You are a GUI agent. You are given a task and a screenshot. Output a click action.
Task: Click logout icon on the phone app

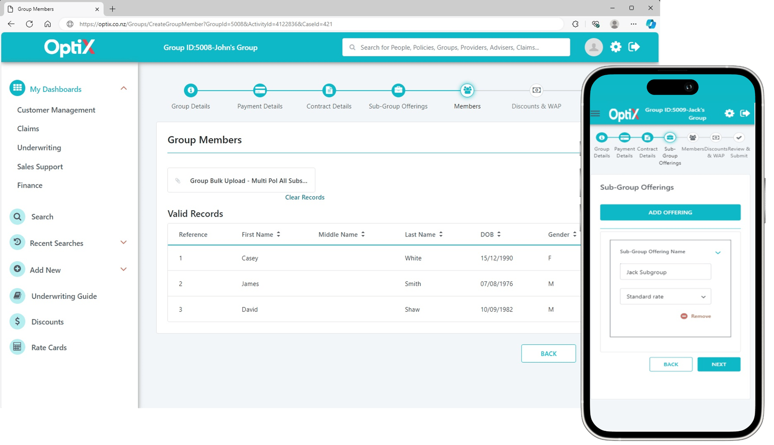pyautogui.click(x=745, y=113)
